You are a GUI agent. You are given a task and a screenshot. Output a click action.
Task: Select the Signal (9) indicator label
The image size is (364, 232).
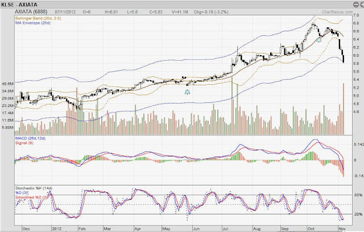coord(24,143)
